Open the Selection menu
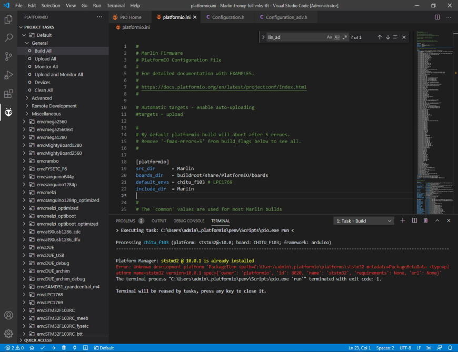The height and width of the screenshot is (352, 458). pyautogui.click(x=51, y=5)
